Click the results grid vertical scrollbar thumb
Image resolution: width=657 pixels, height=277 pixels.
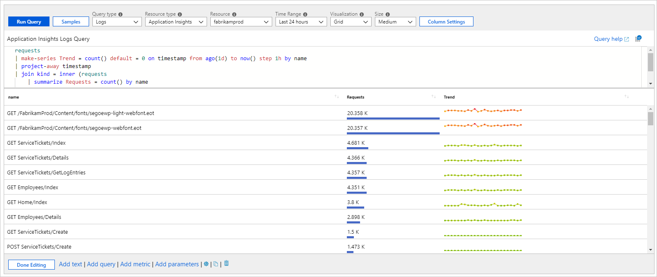tap(650, 119)
